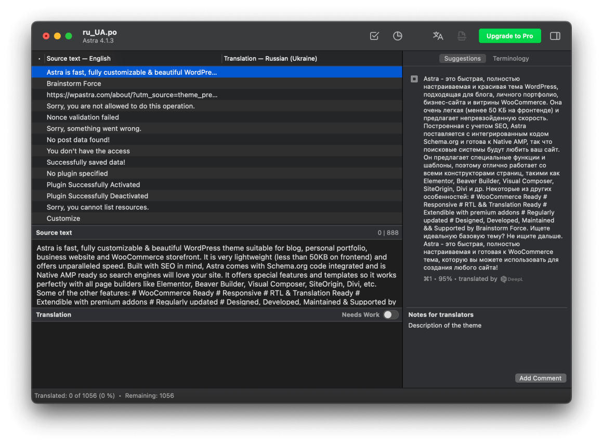Click the Validate translations checkmark icon
Viewport: 603px width, 445px height.
click(374, 36)
